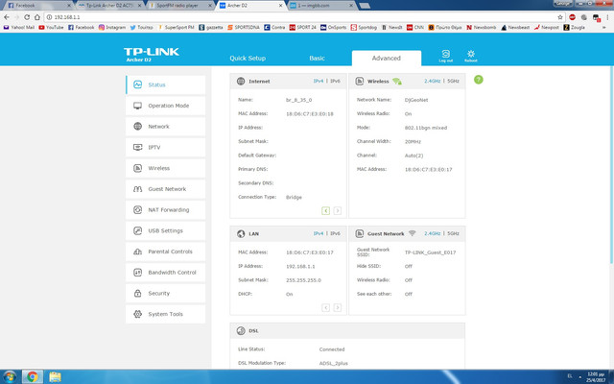The width and height of the screenshot is (614, 384).
Task: Reload the page with browser refresh button
Action: [x=27, y=17]
